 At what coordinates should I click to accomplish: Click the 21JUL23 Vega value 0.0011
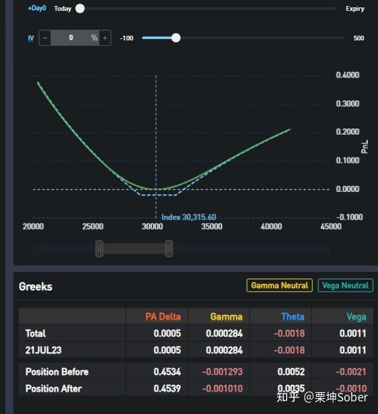coord(353,350)
